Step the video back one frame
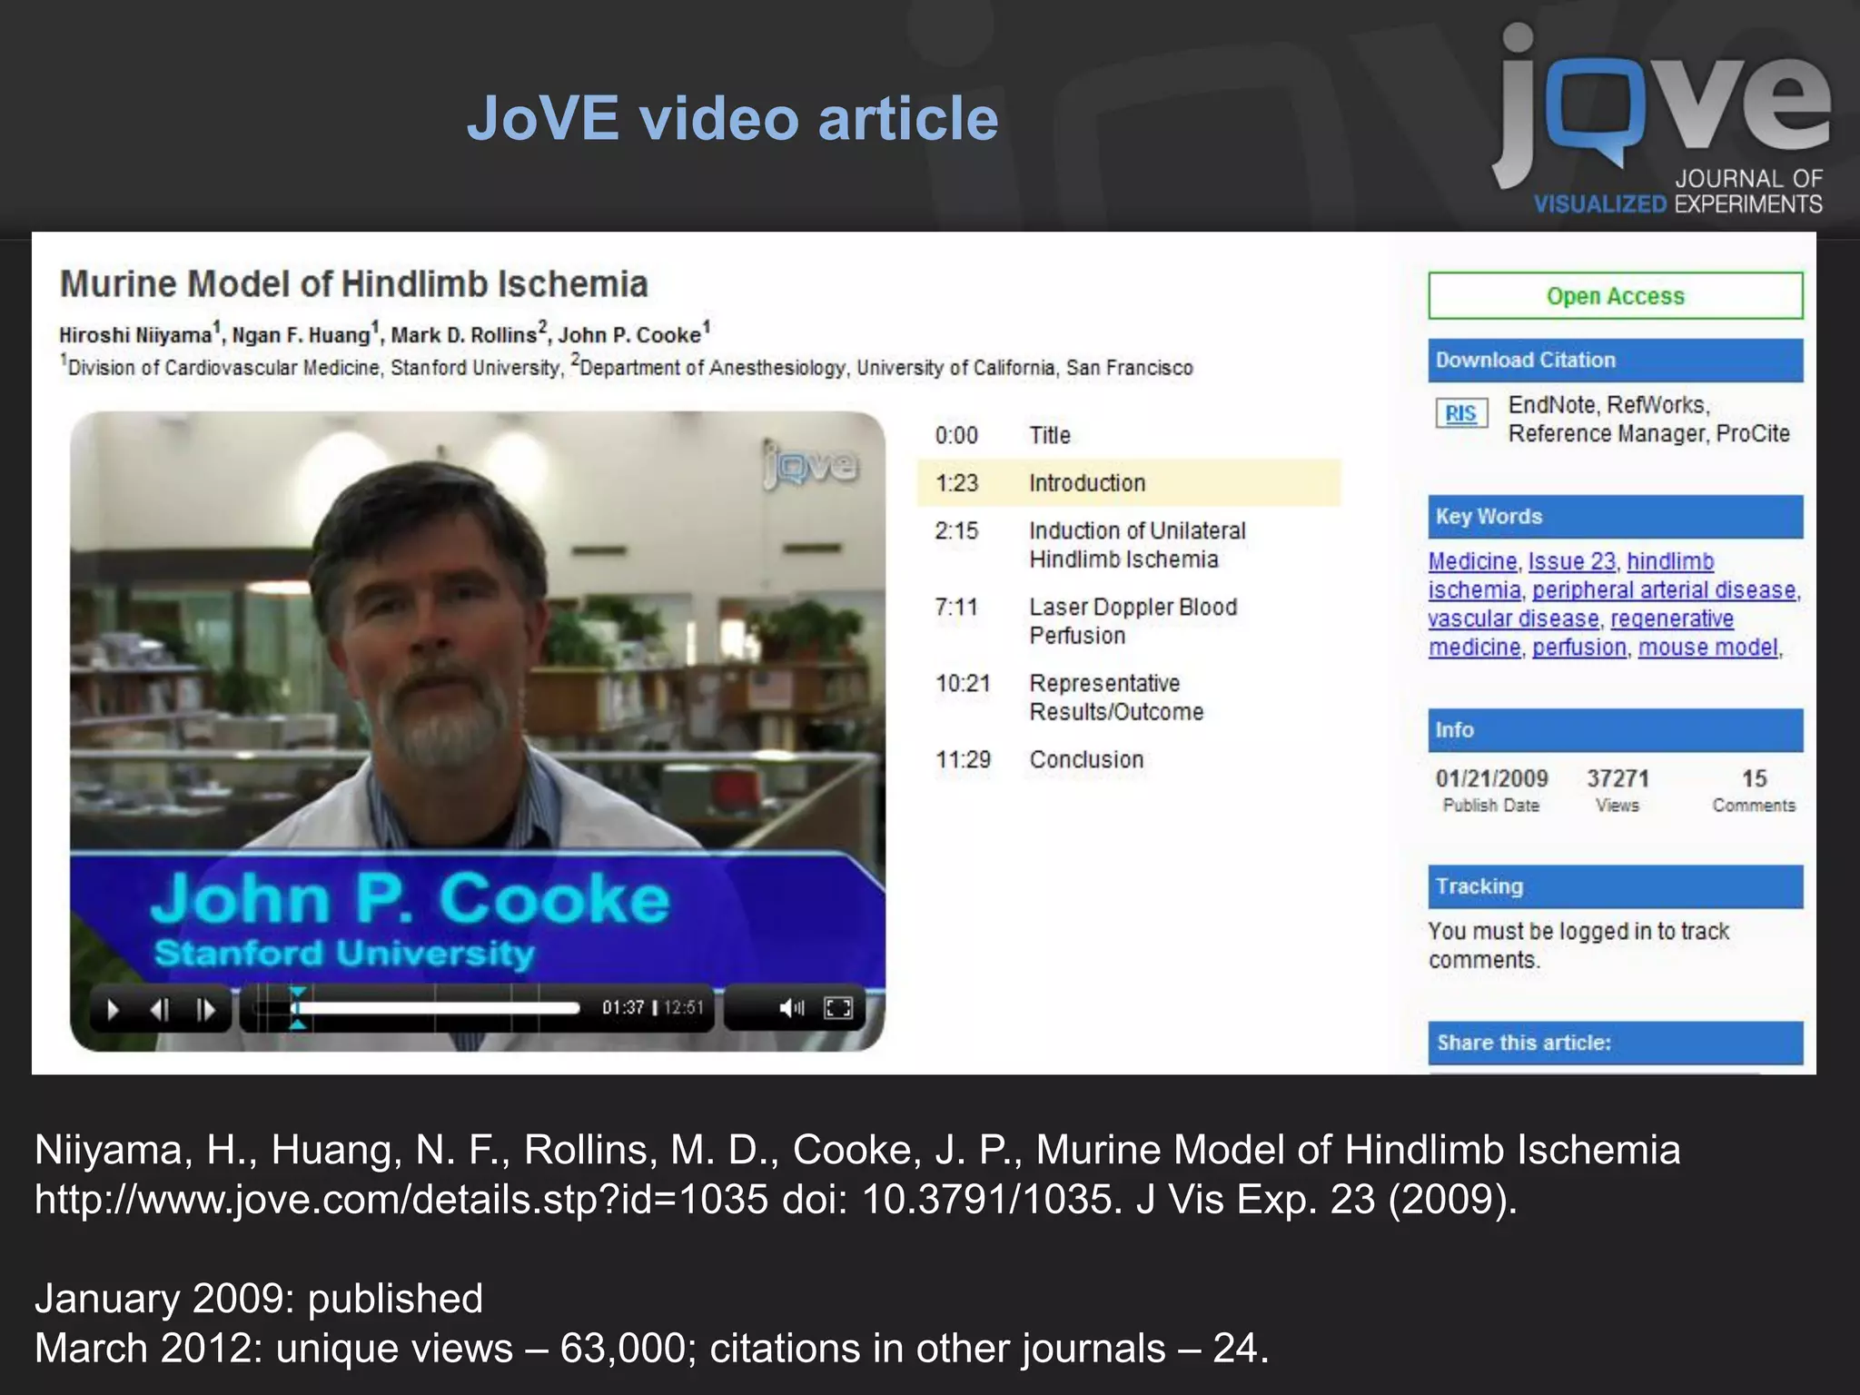 tap(160, 1009)
